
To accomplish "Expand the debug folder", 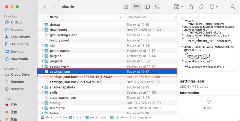I will pos(43,25).
